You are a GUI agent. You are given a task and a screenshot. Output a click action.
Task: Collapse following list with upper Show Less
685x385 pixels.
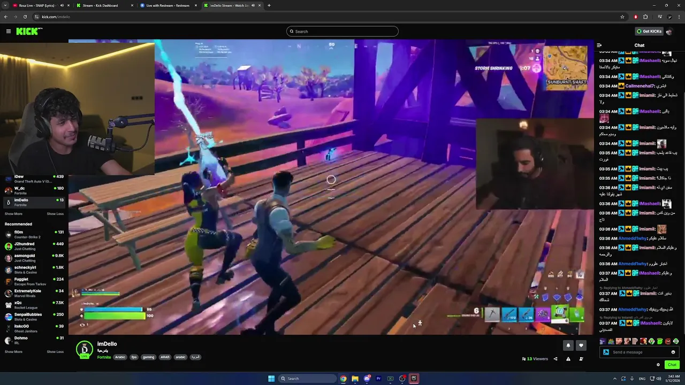[55, 214]
